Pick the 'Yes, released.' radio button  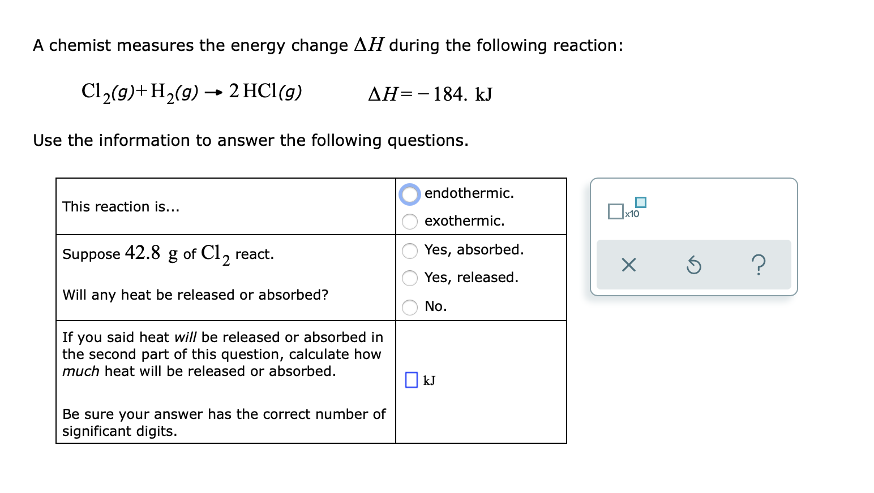coord(410,278)
